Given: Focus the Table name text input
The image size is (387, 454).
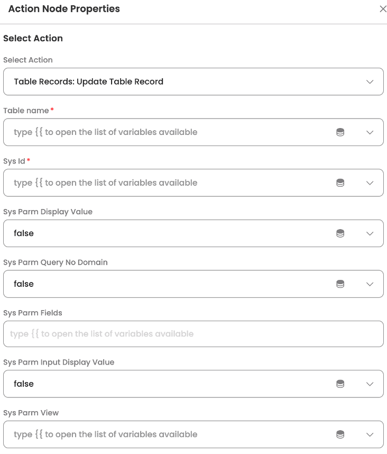Looking at the screenshot, I should tap(159, 132).
